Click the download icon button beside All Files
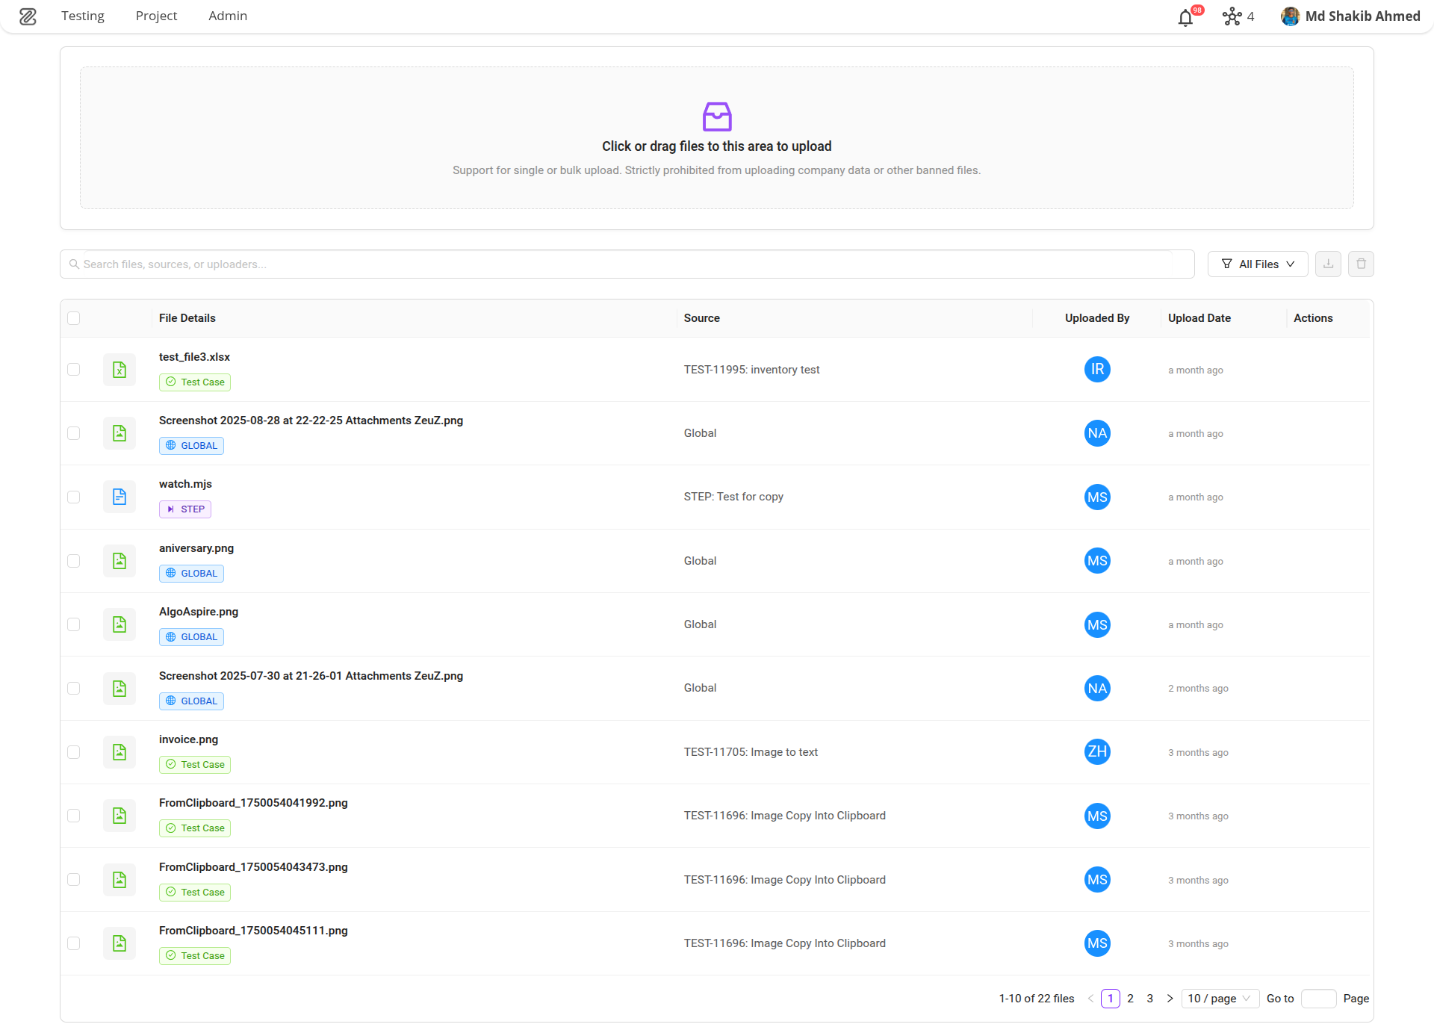This screenshot has width=1434, height=1027. click(1328, 264)
